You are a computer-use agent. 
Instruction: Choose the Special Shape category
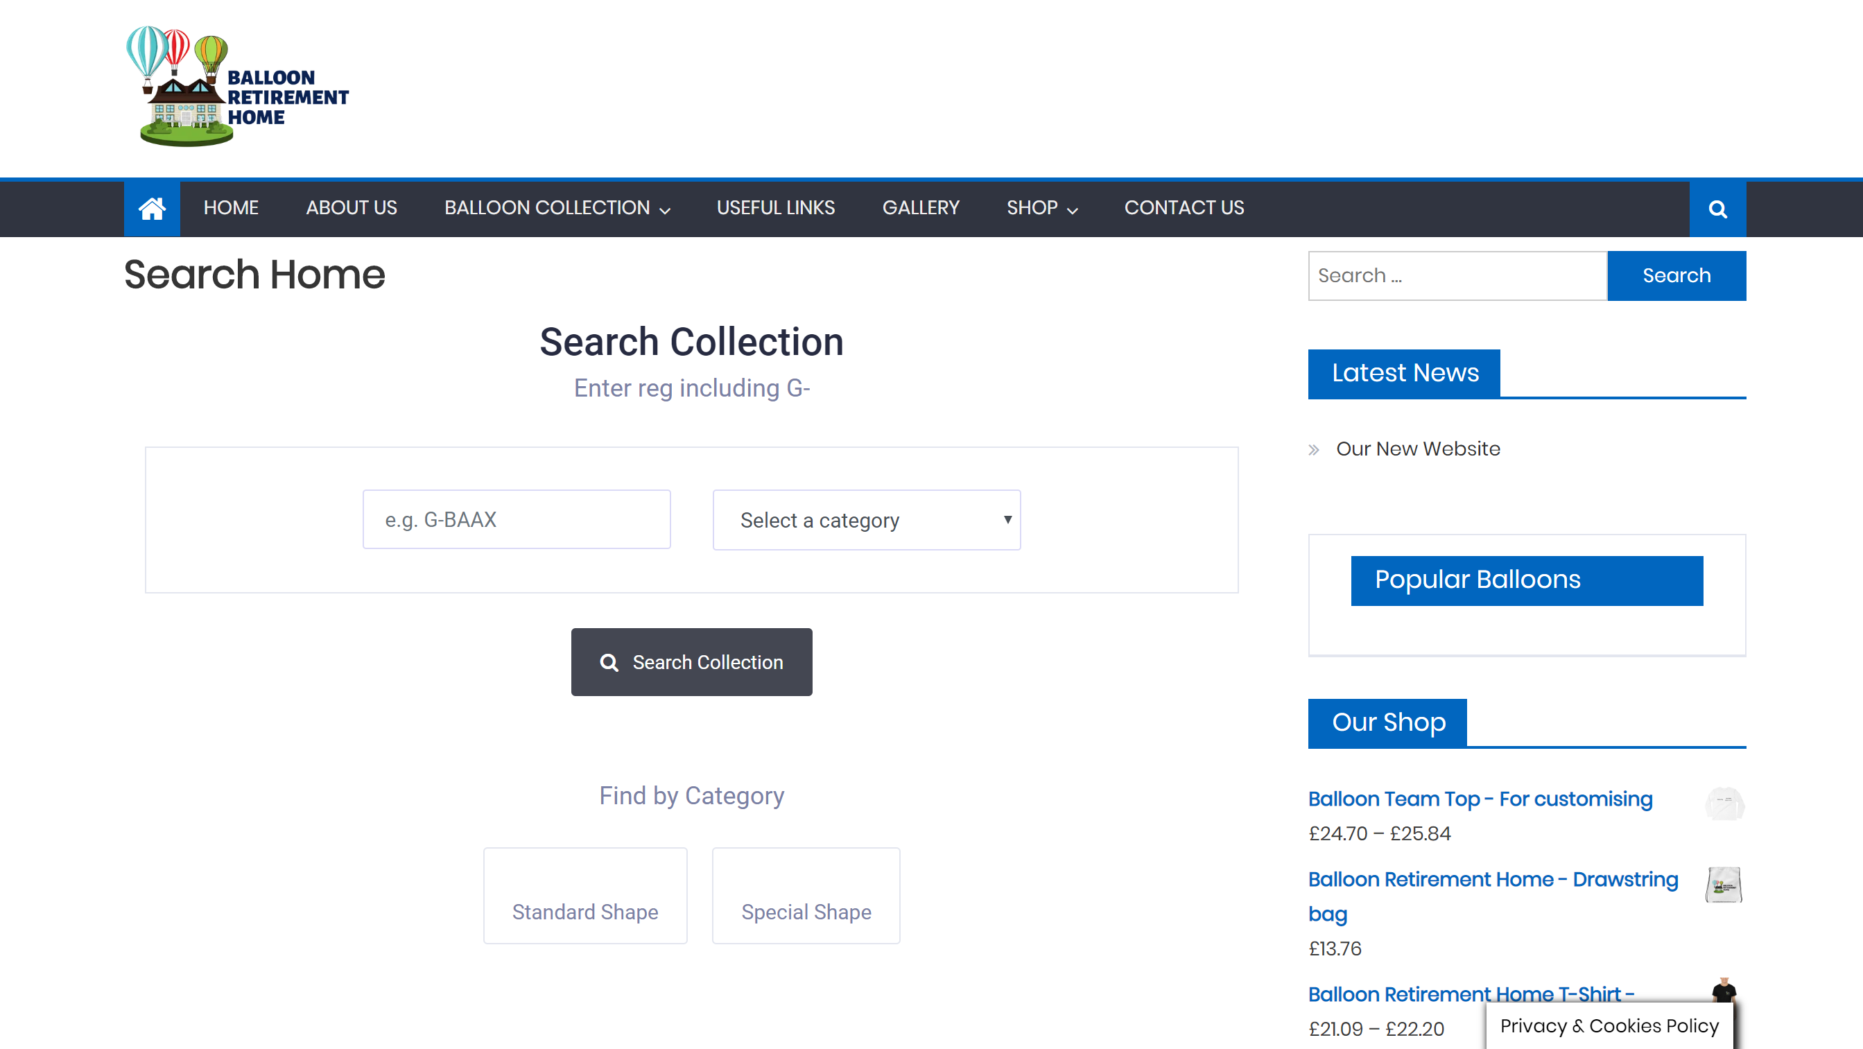point(806,896)
